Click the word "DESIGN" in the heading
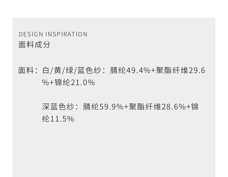The image size is (228, 177). [31, 34]
